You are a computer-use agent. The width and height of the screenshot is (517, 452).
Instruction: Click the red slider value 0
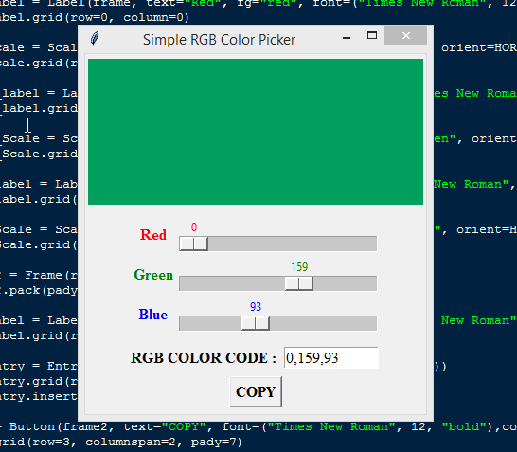[x=194, y=227]
